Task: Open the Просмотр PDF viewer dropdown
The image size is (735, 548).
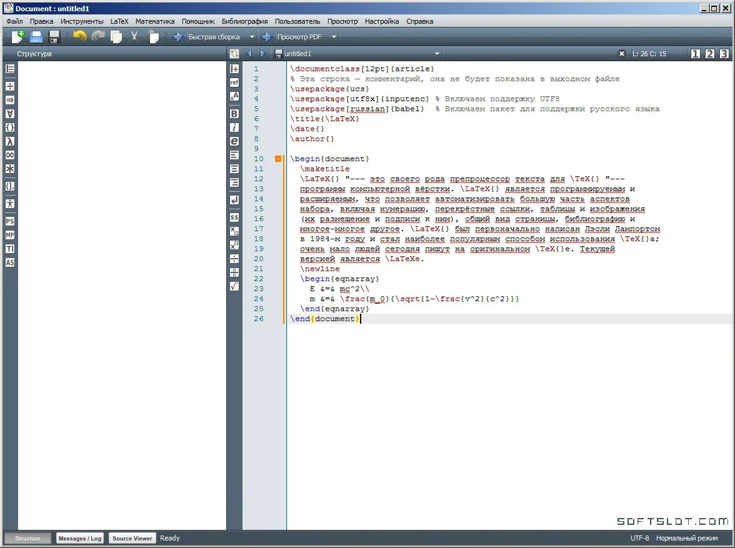Action: pos(334,37)
